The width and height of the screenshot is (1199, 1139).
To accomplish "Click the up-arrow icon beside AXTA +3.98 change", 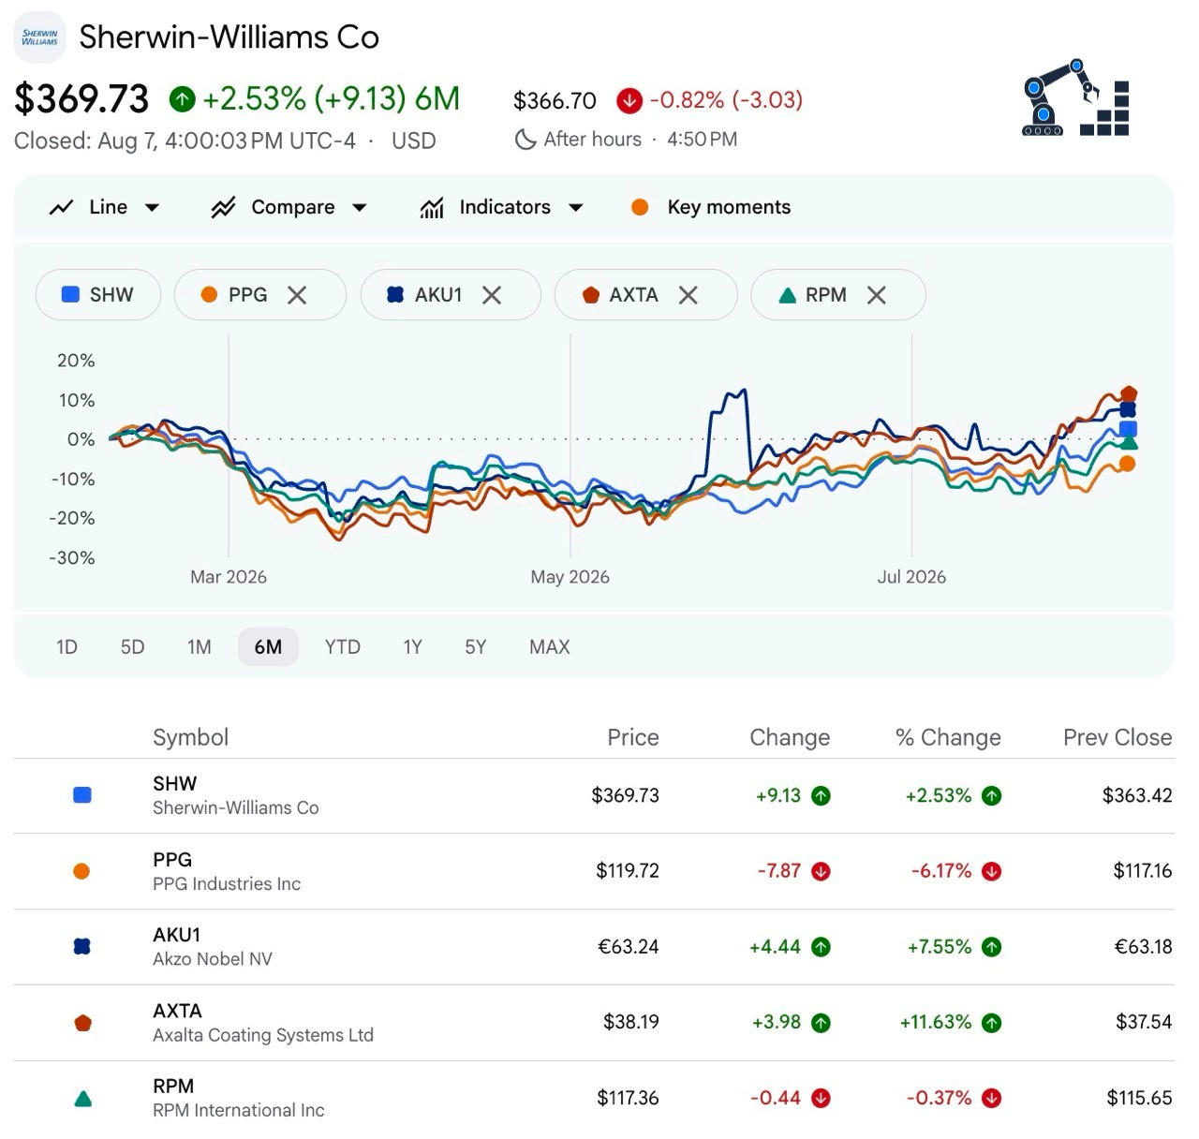I will 822,1023.
